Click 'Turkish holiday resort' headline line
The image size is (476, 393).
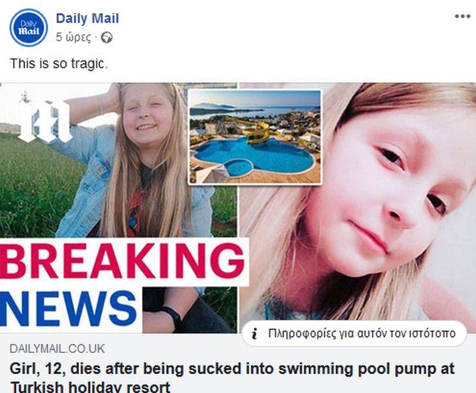90,387
